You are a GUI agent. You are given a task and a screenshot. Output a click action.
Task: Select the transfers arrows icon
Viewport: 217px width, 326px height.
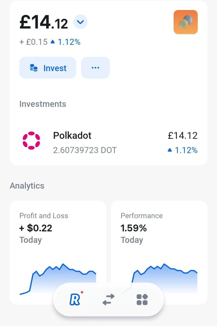pyautogui.click(x=108, y=299)
